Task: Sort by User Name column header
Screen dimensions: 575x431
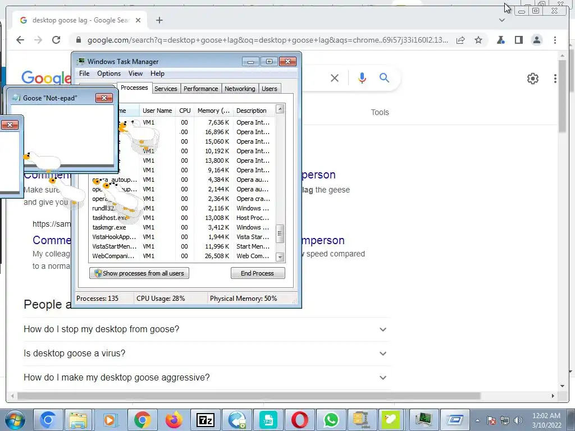Action: pos(157,111)
